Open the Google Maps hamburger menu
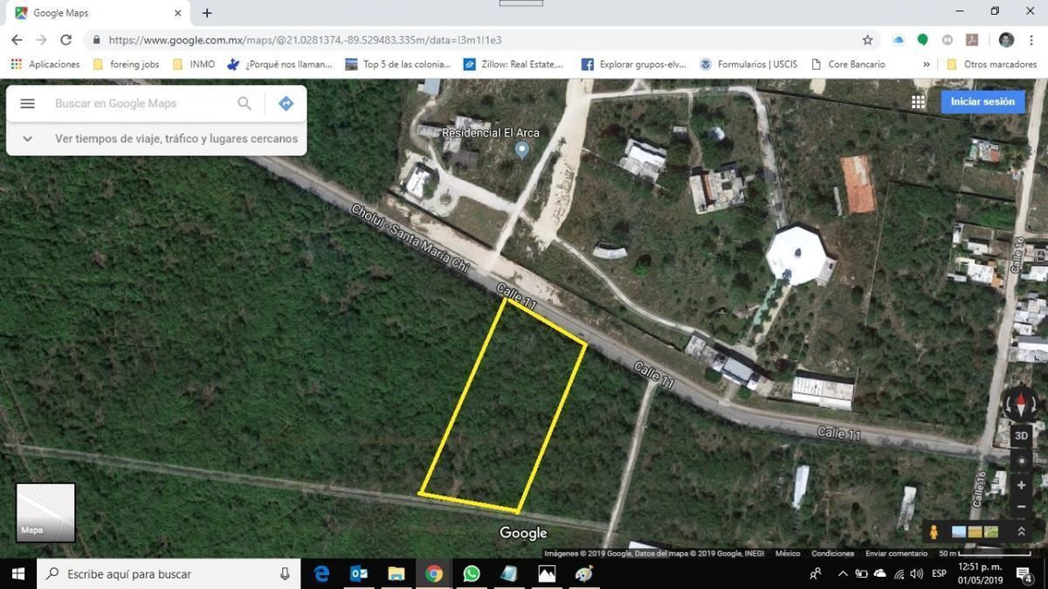The width and height of the screenshot is (1048, 589). coord(27,103)
